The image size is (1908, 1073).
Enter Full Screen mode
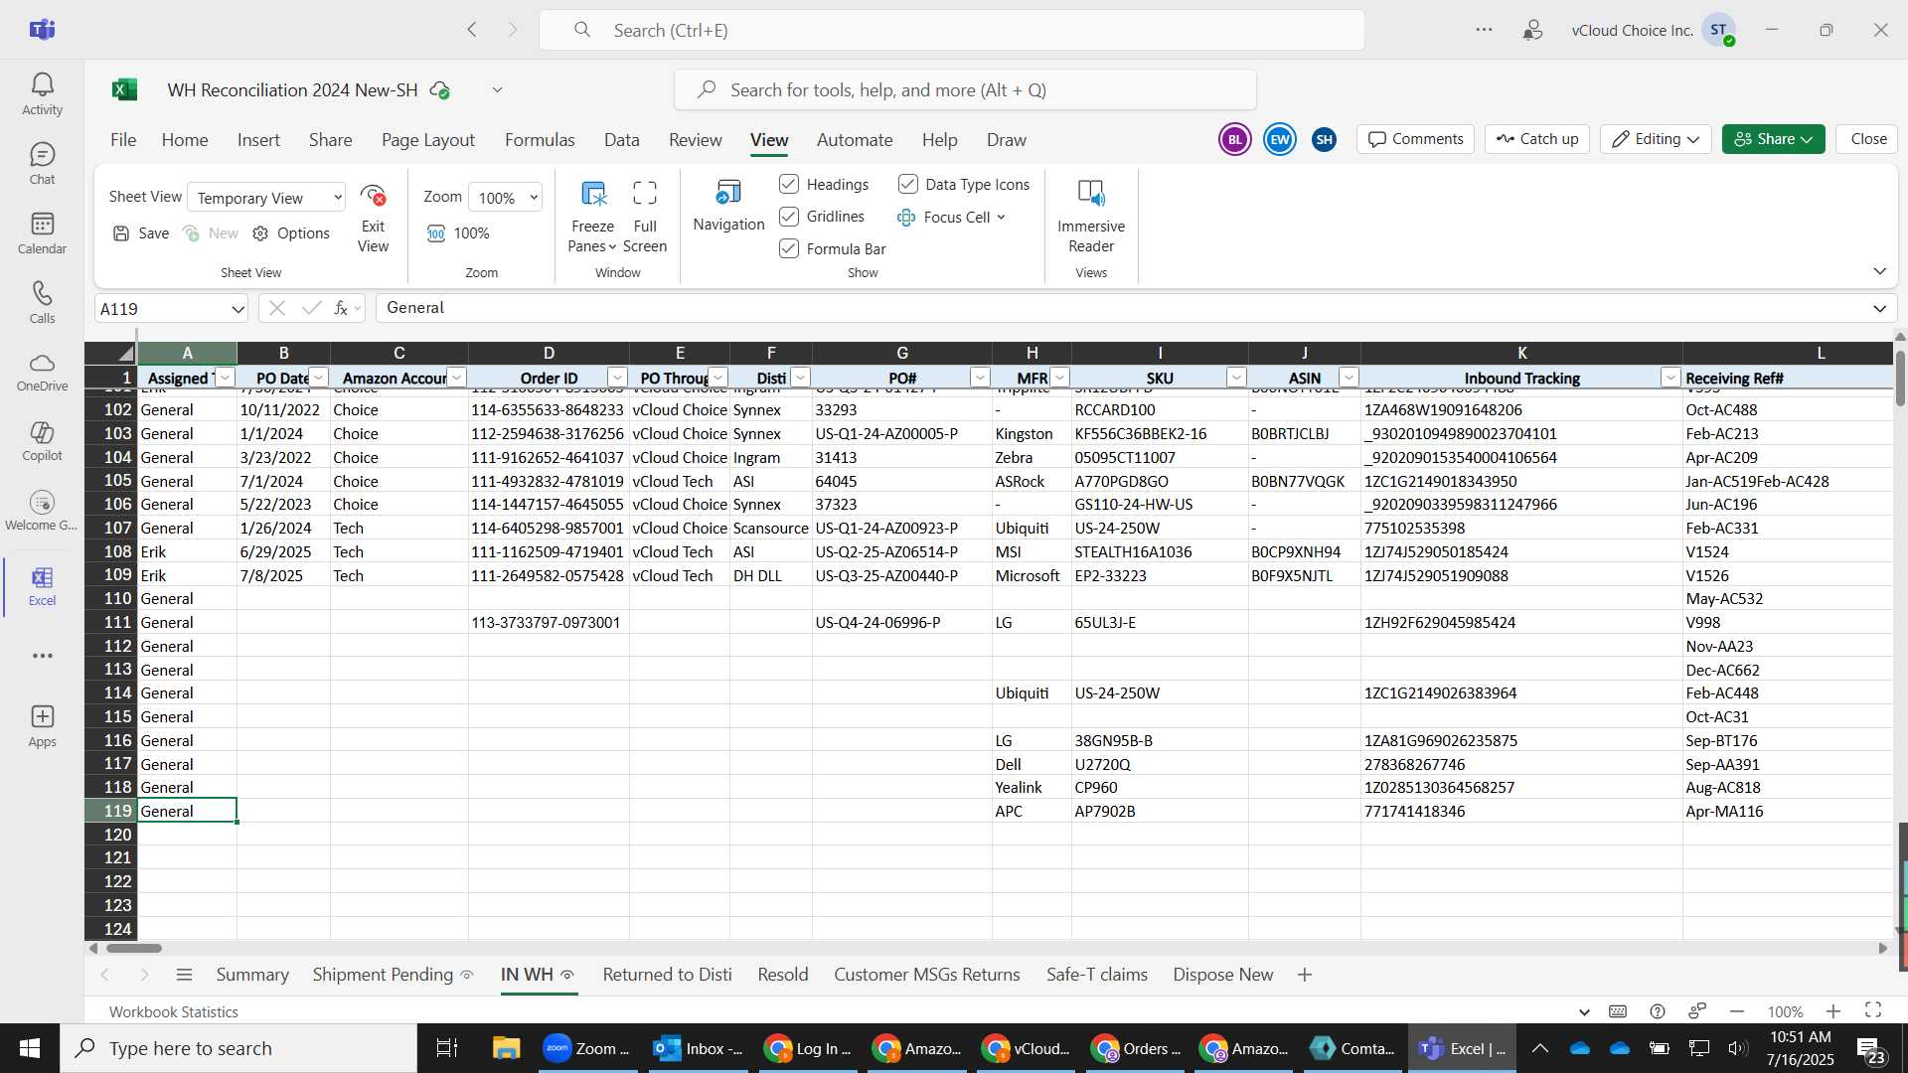pos(645,218)
